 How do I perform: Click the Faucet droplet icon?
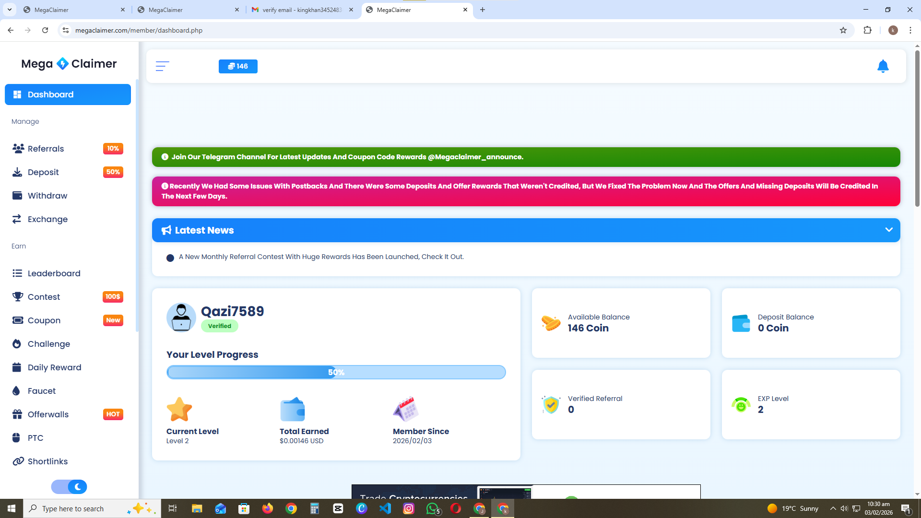click(x=16, y=391)
